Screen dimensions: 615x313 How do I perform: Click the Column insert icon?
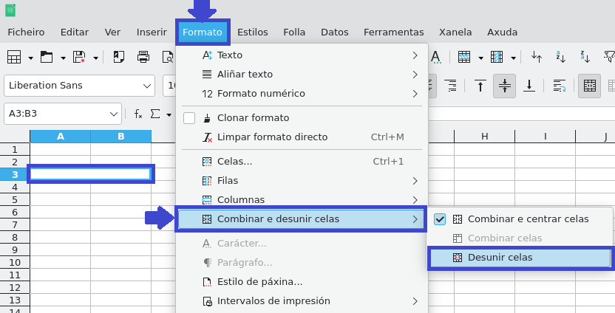(497, 57)
